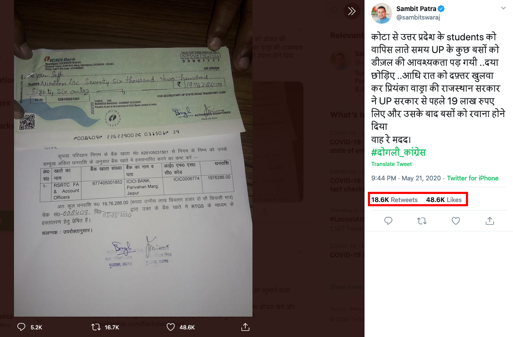View the 48.6K Likes list
This screenshot has height=337, width=513.
(x=444, y=199)
